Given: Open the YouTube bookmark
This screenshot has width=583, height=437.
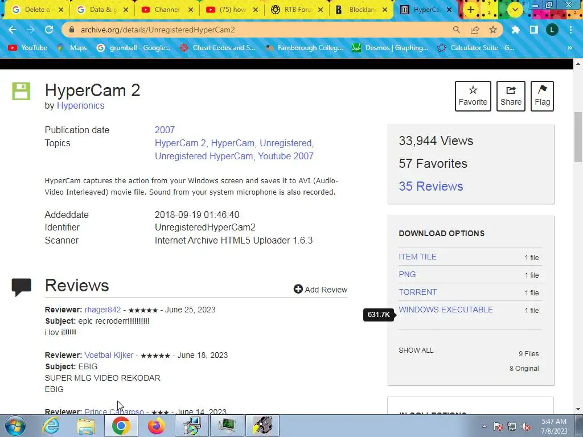Looking at the screenshot, I should 28,48.
